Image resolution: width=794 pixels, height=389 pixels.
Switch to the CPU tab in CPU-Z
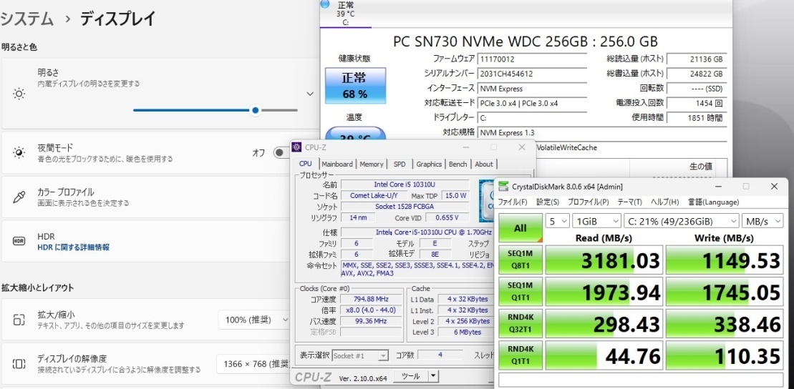(305, 164)
